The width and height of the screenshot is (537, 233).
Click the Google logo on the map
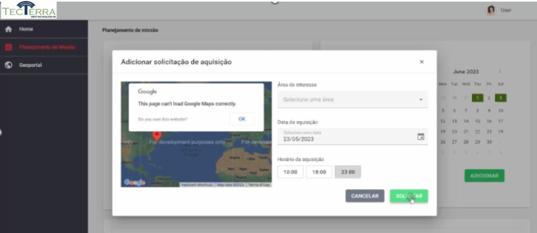pyautogui.click(x=134, y=182)
